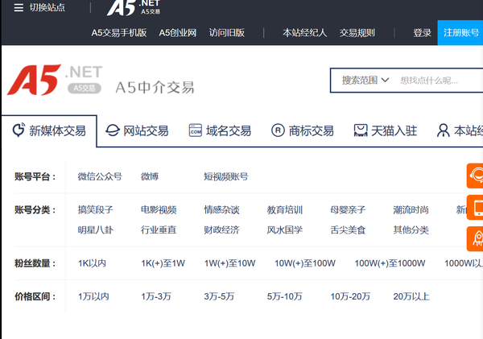
Task: Filter followers by 10W(+)至100W
Action: click(x=305, y=263)
